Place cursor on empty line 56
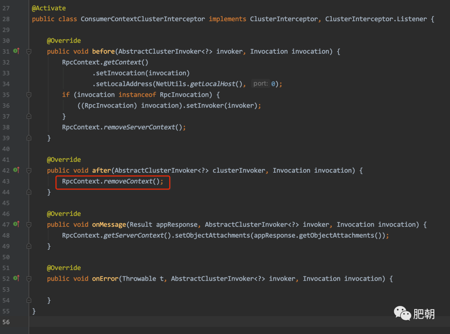Viewport: 450px width, 334px height. point(239,322)
